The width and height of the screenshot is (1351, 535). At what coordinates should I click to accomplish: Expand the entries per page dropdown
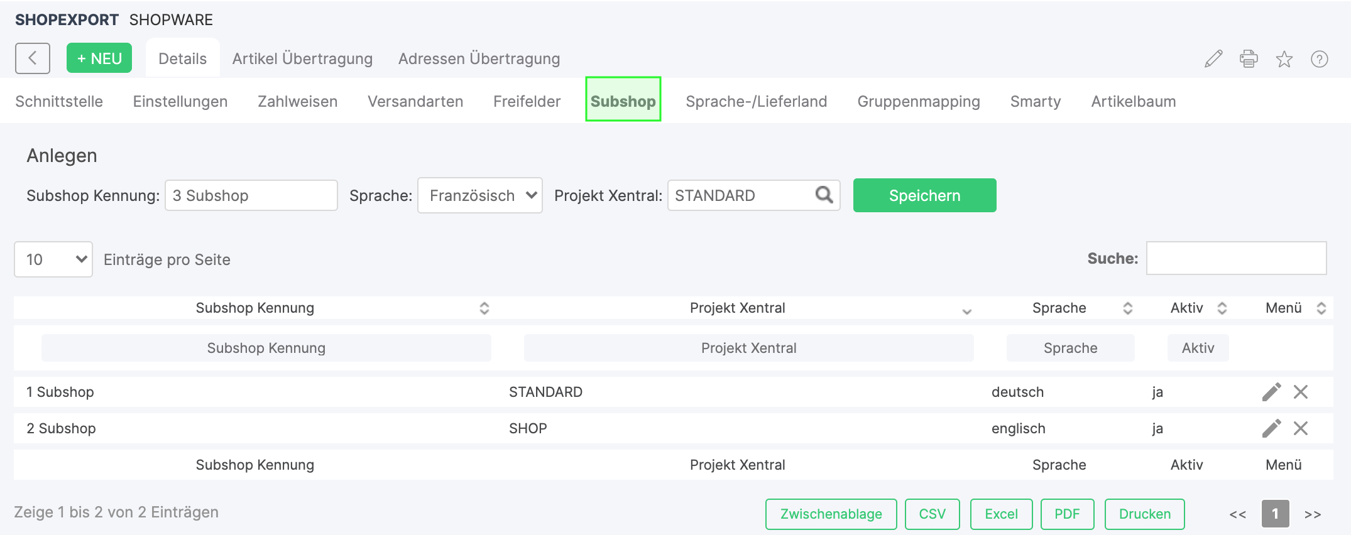(x=53, y=259)
